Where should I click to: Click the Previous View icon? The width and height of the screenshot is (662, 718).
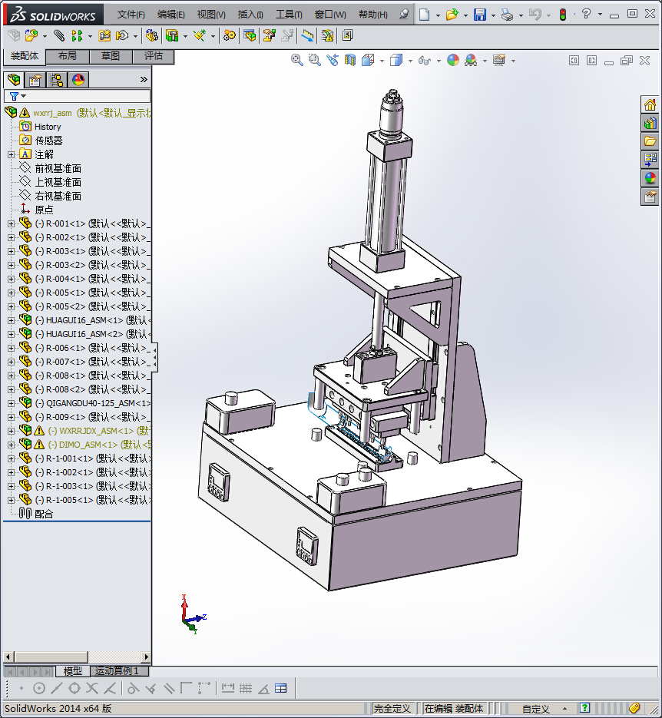(x=333, y=60)
